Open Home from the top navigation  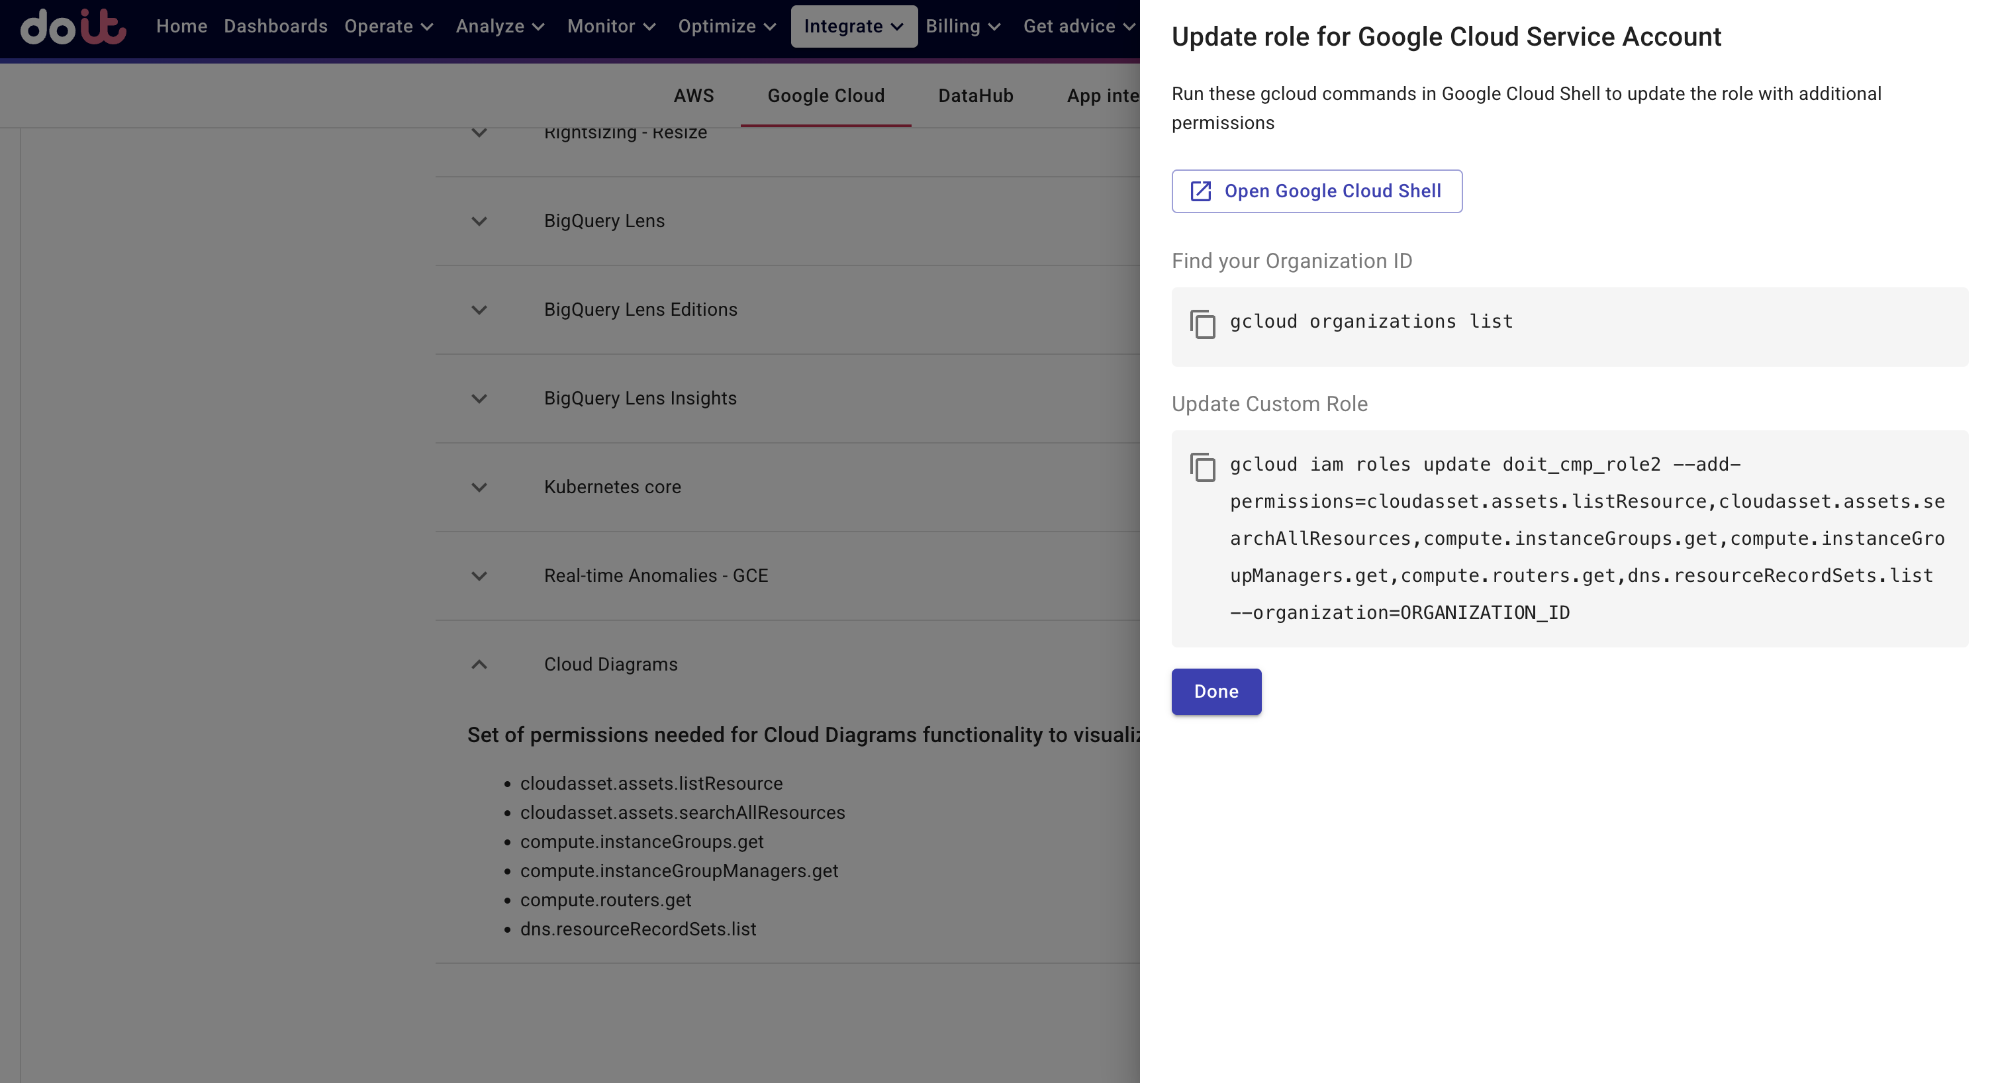pyautogui.click(x=180, y=26)
